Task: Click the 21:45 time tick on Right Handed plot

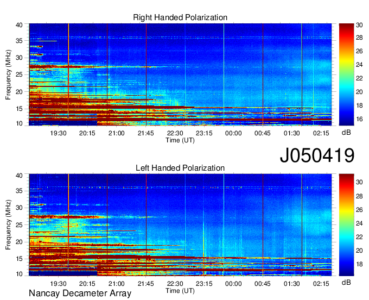Action: coord(145,133)
